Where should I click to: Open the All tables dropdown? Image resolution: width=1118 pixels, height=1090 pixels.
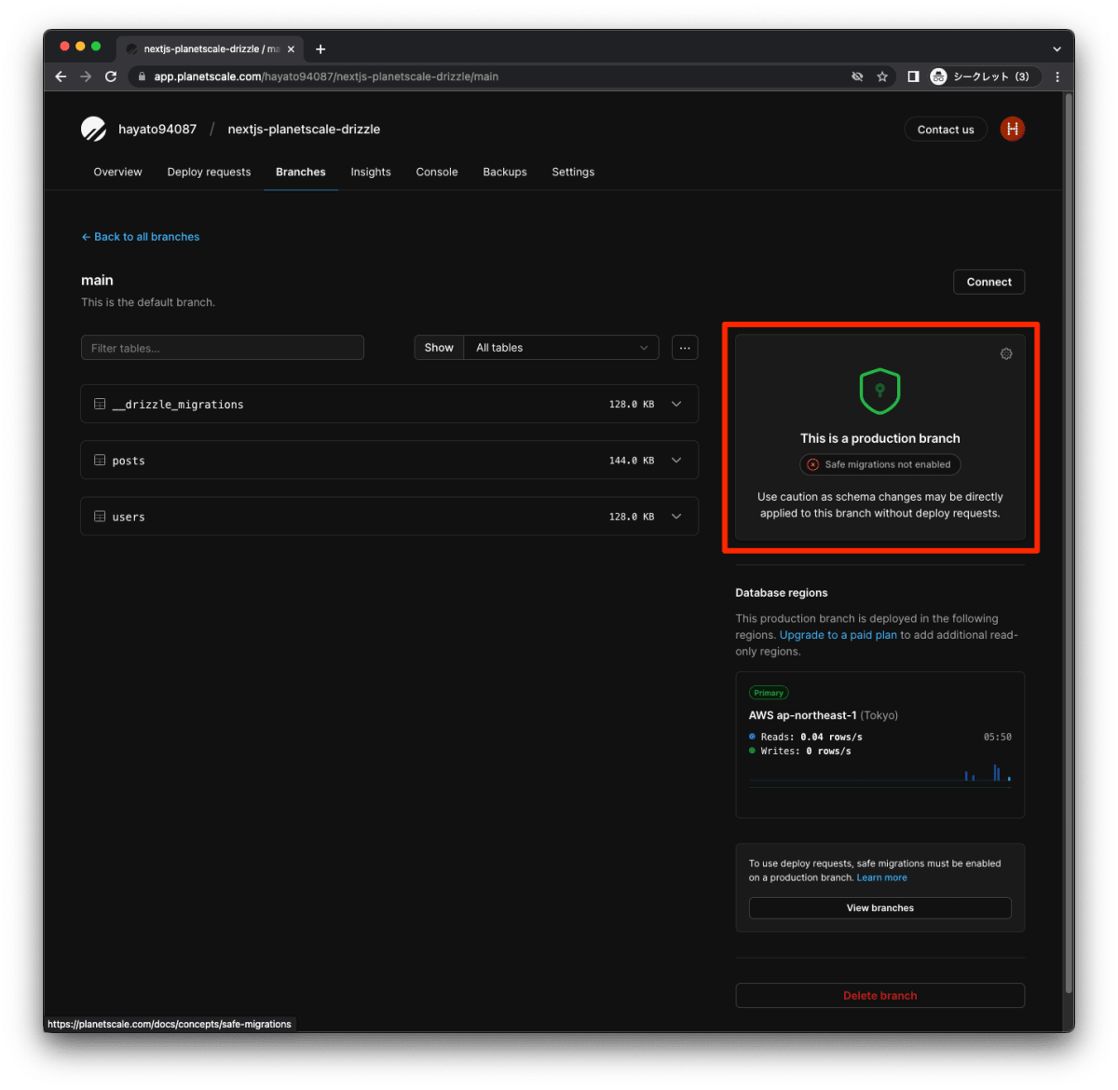[562, 348]
